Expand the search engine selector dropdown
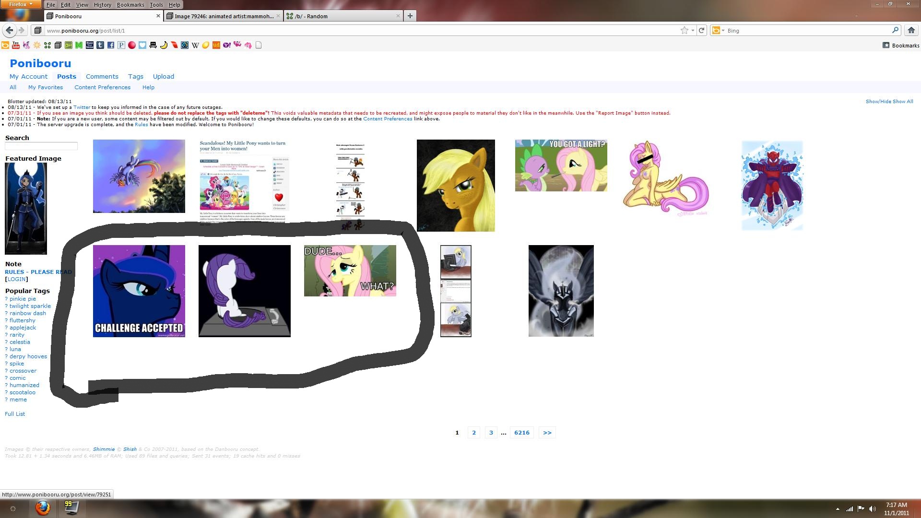 pos(718,30)
